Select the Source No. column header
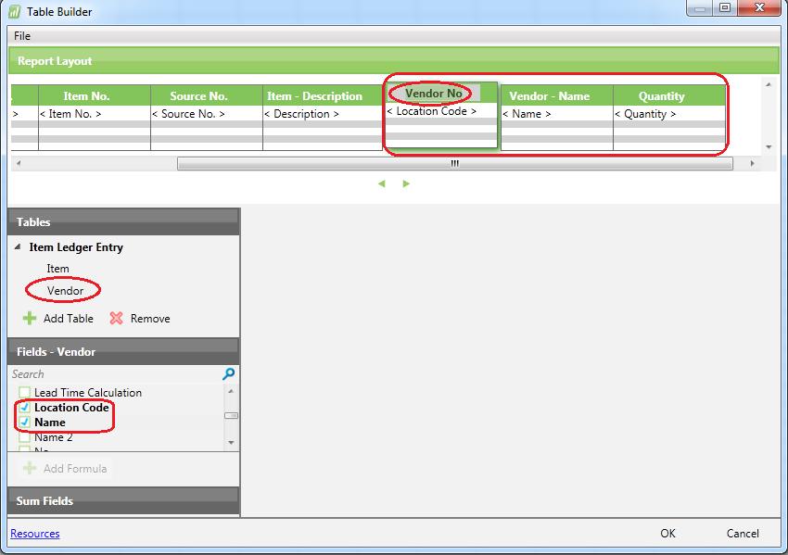 click(207, 96)
